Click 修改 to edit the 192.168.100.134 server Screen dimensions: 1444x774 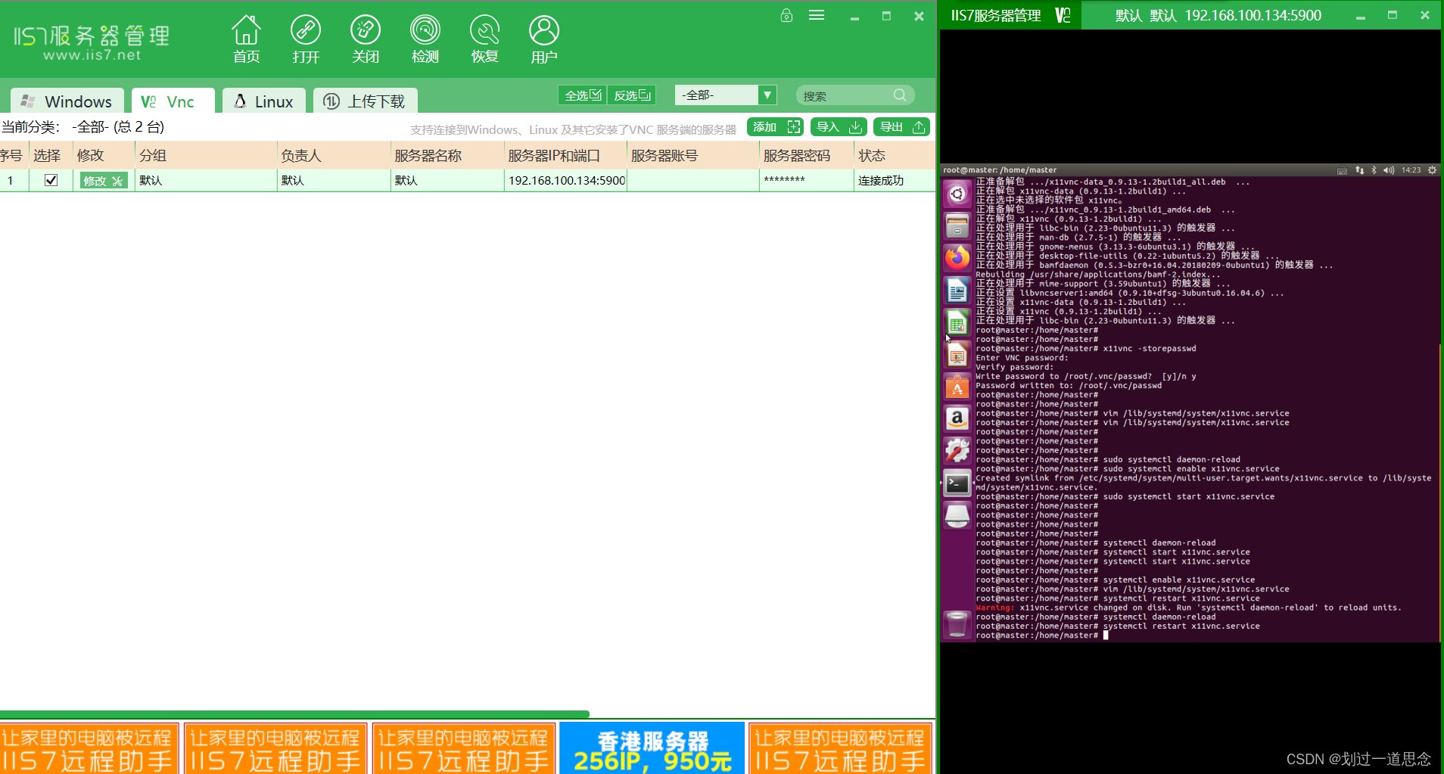pyautogui.click(x=103, y=180)
